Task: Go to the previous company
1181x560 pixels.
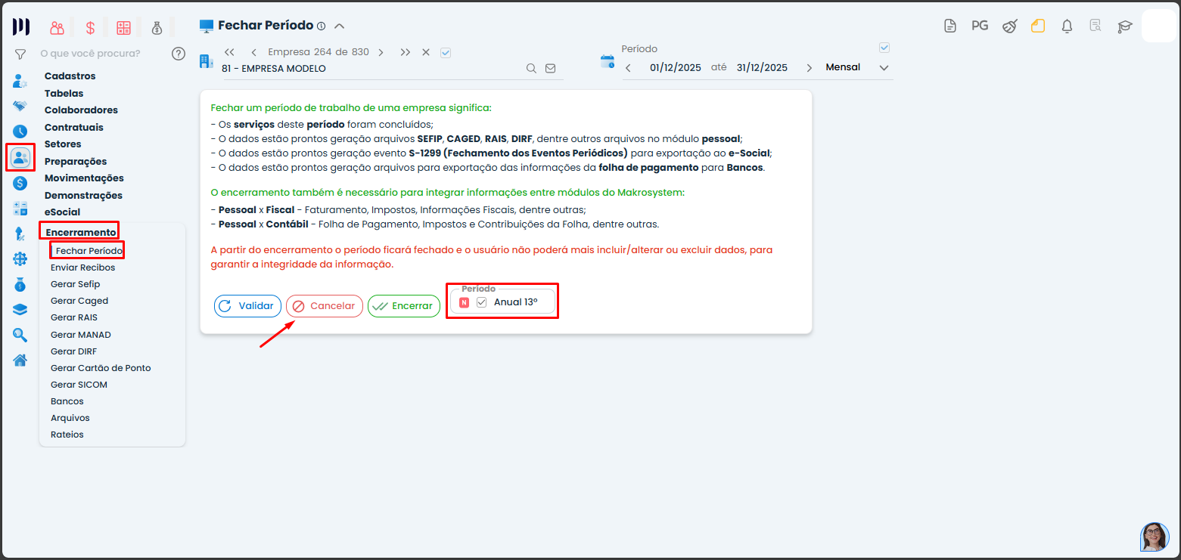Action: (x=253, y=52)
